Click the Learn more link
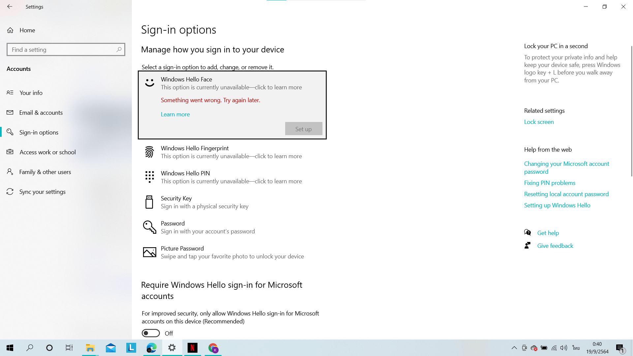Screen dimensions: 633x356 tap(175, 114)
